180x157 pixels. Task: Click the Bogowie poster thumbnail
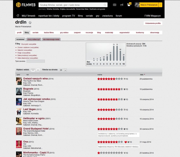(19, 91)
